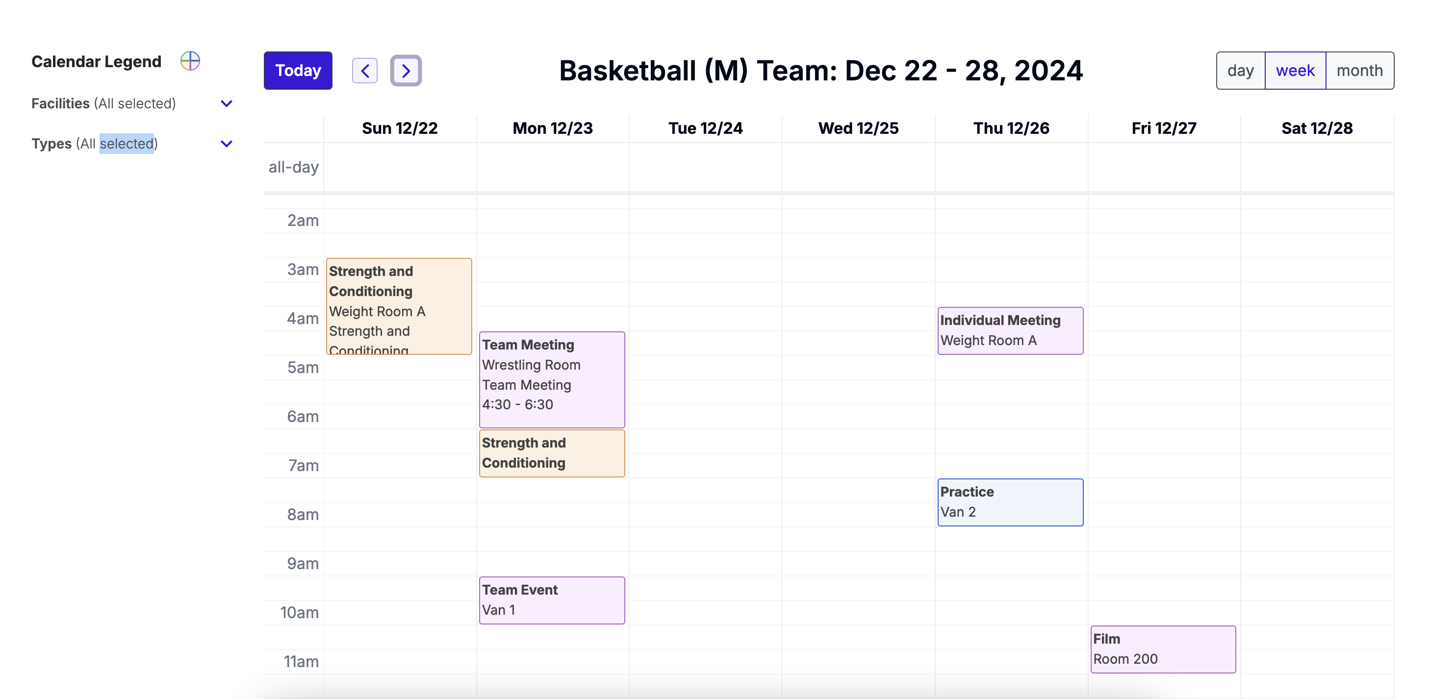
Task: Click the Wed 12/25 column header
Action: click(x=858, y=129)
